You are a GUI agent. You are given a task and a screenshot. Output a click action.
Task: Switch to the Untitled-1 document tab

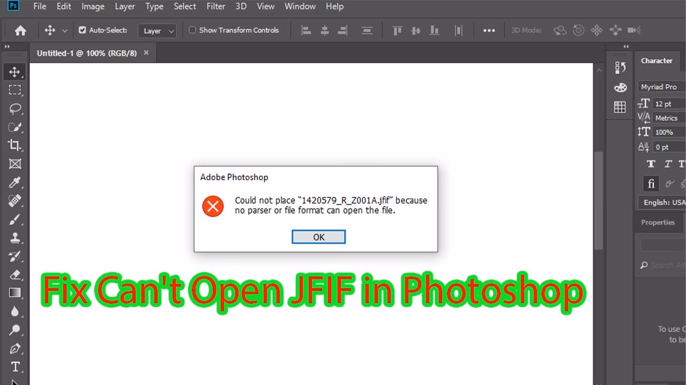[x=87, y=53]
